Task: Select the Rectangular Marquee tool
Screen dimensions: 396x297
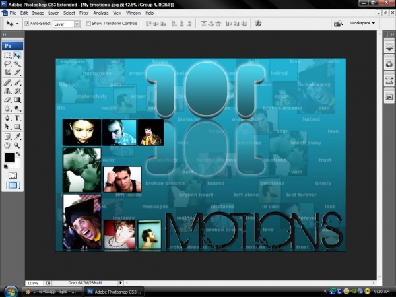Action: [x=7, y=55]
